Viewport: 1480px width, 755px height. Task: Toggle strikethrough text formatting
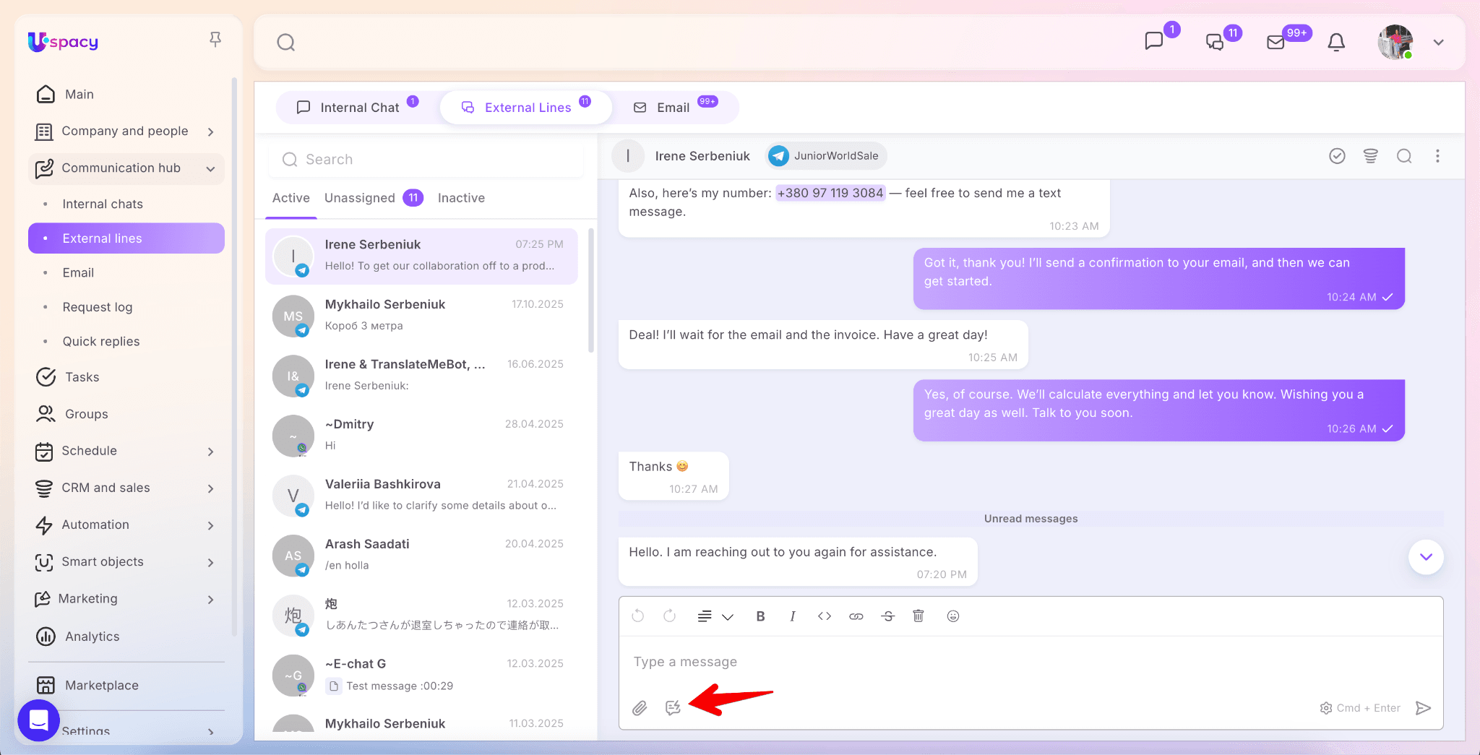pyautogui.click(x=888, y=616)
